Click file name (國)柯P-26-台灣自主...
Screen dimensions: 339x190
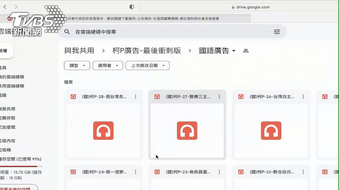[272, 97]
